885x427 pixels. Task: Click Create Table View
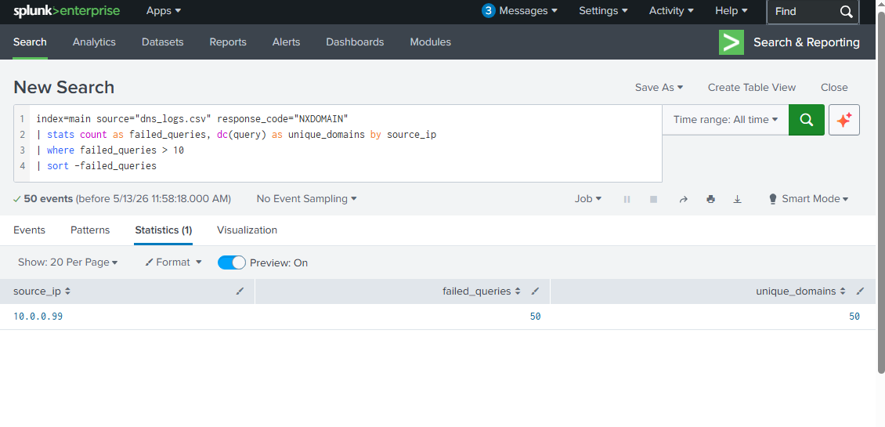click(x=752, y=88)
